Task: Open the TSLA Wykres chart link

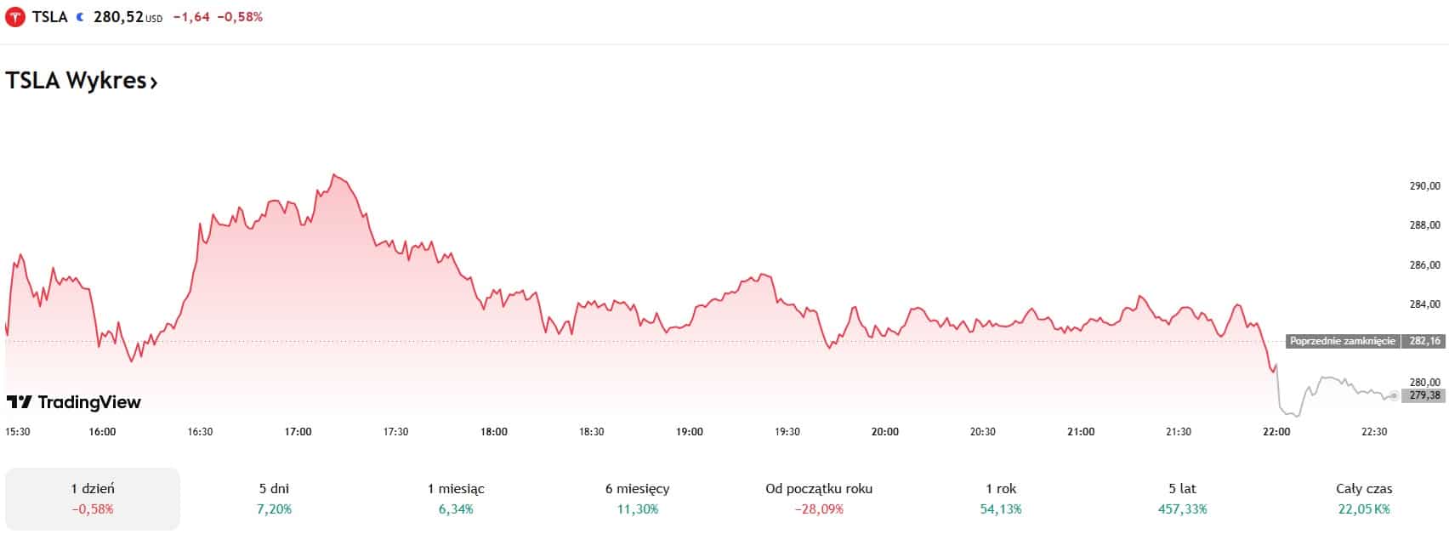Action: [76, 81]
